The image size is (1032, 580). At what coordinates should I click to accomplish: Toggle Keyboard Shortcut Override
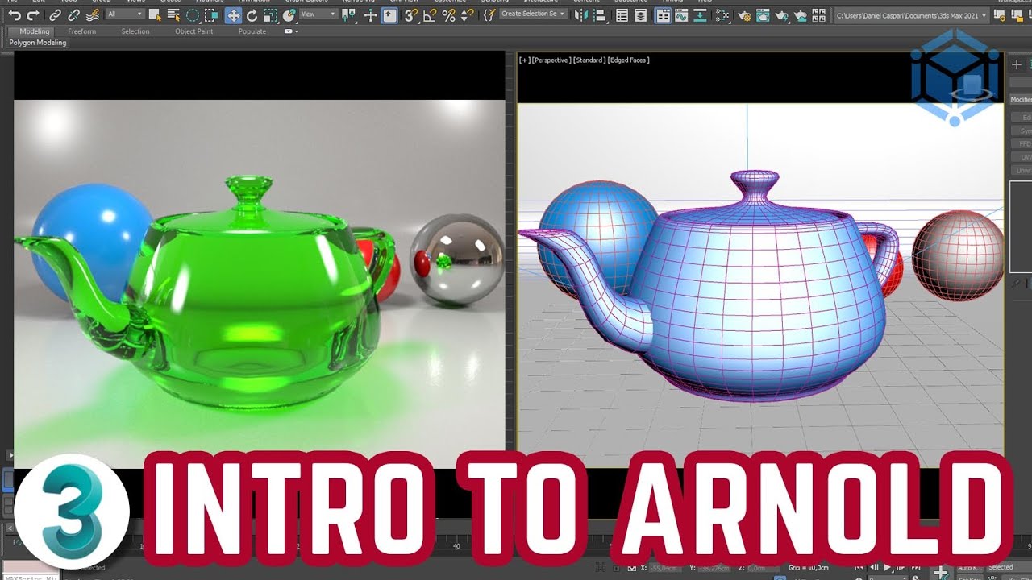coord(389,15)
